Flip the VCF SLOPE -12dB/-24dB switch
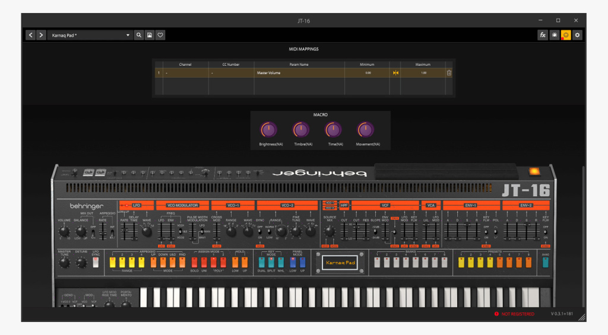Screen dimensions: 608x335 pos(375,232)
